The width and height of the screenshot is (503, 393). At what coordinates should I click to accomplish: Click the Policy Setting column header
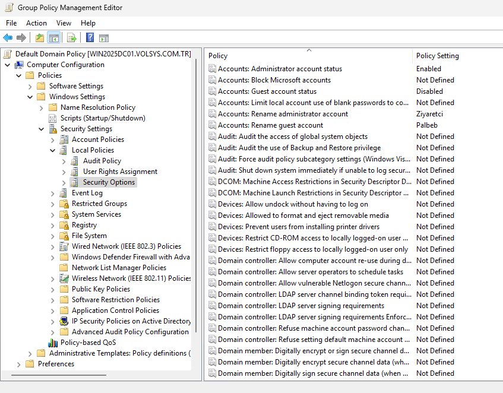[437, 56]
